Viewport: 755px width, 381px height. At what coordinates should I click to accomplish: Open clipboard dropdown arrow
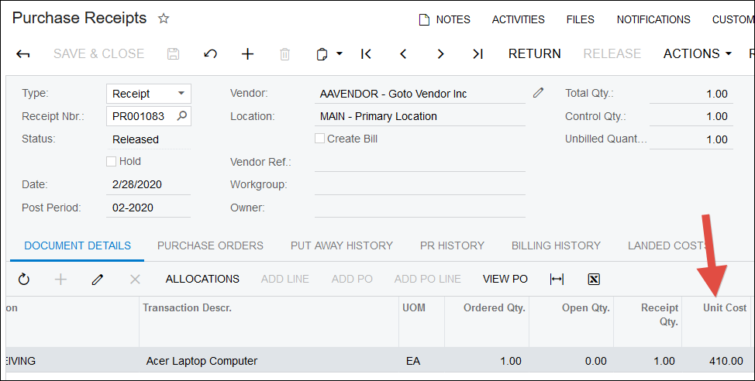[x=340, y=54]
